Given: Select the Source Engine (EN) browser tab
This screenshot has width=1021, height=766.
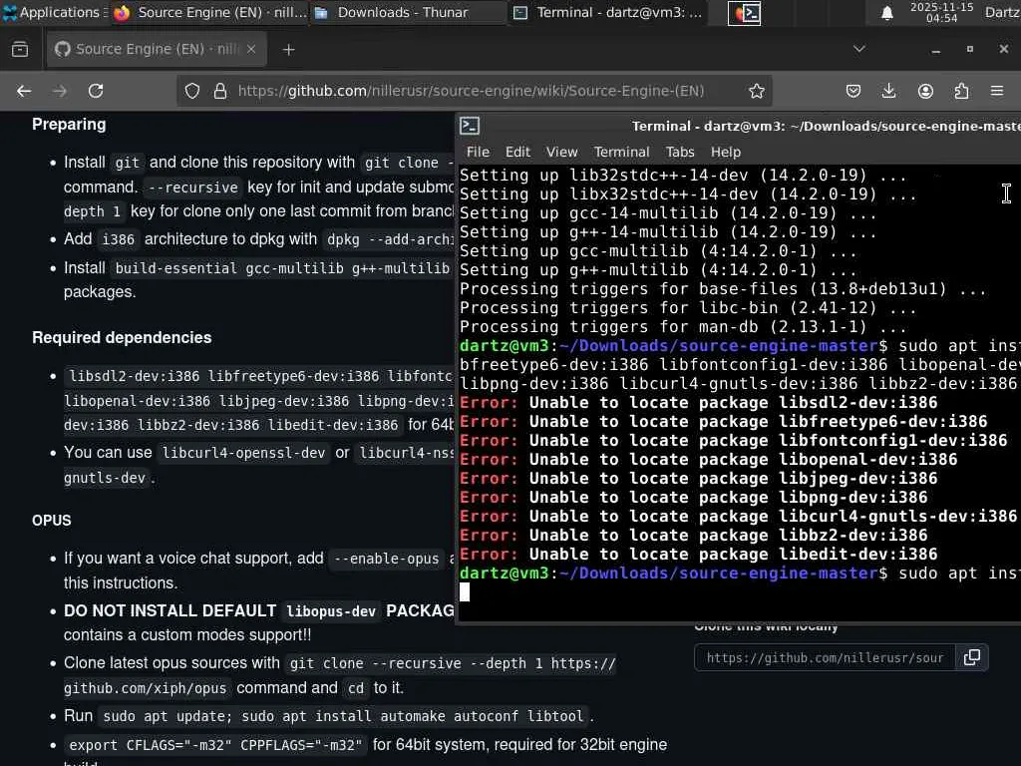Looking at the screenshot, I should 157,49.
